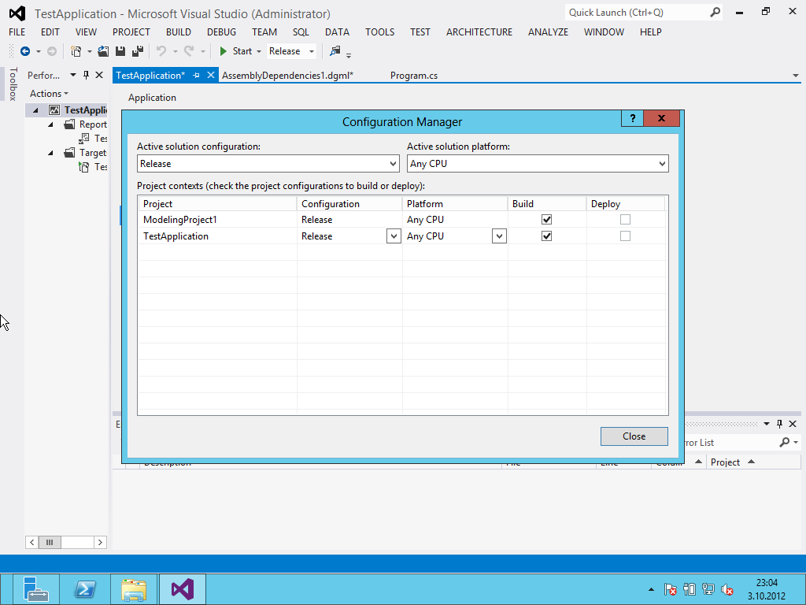The width and height of the screenshot is (806, 605).
Task: Open the BUILD menu
Action: (x=179, y=32)
